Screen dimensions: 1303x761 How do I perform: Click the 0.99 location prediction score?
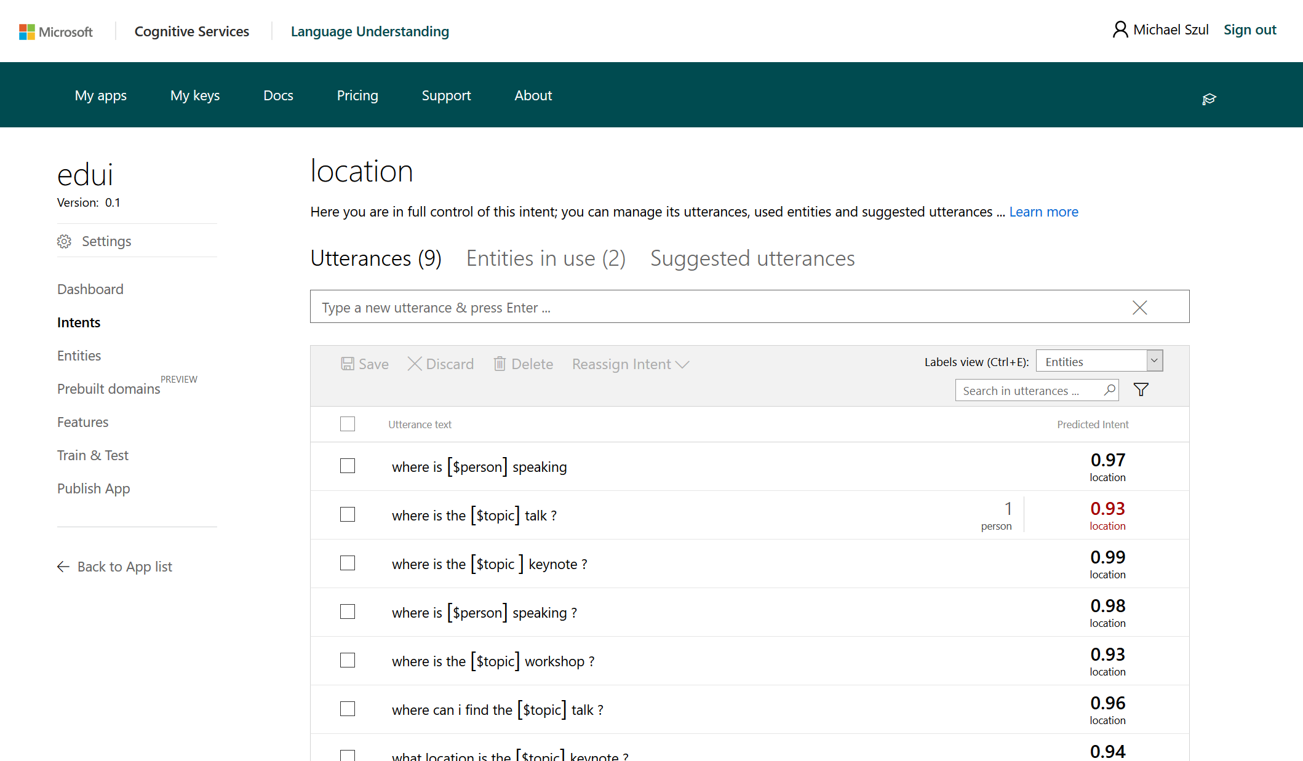[x=1107, y=564]
